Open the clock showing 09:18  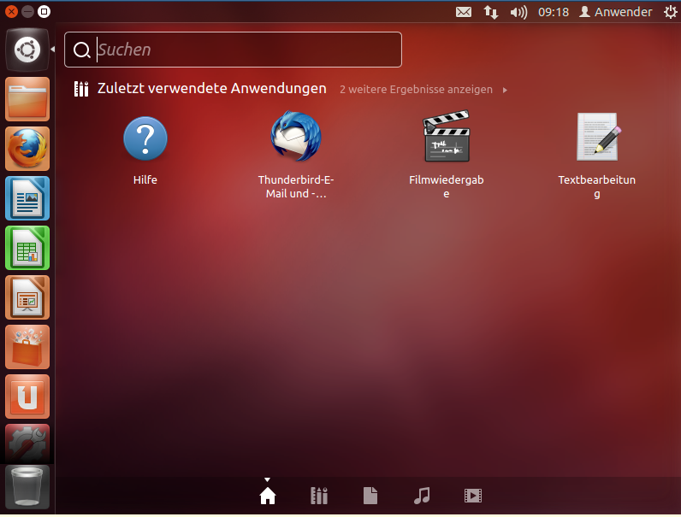pyautogui.click(x=554, y=12)
